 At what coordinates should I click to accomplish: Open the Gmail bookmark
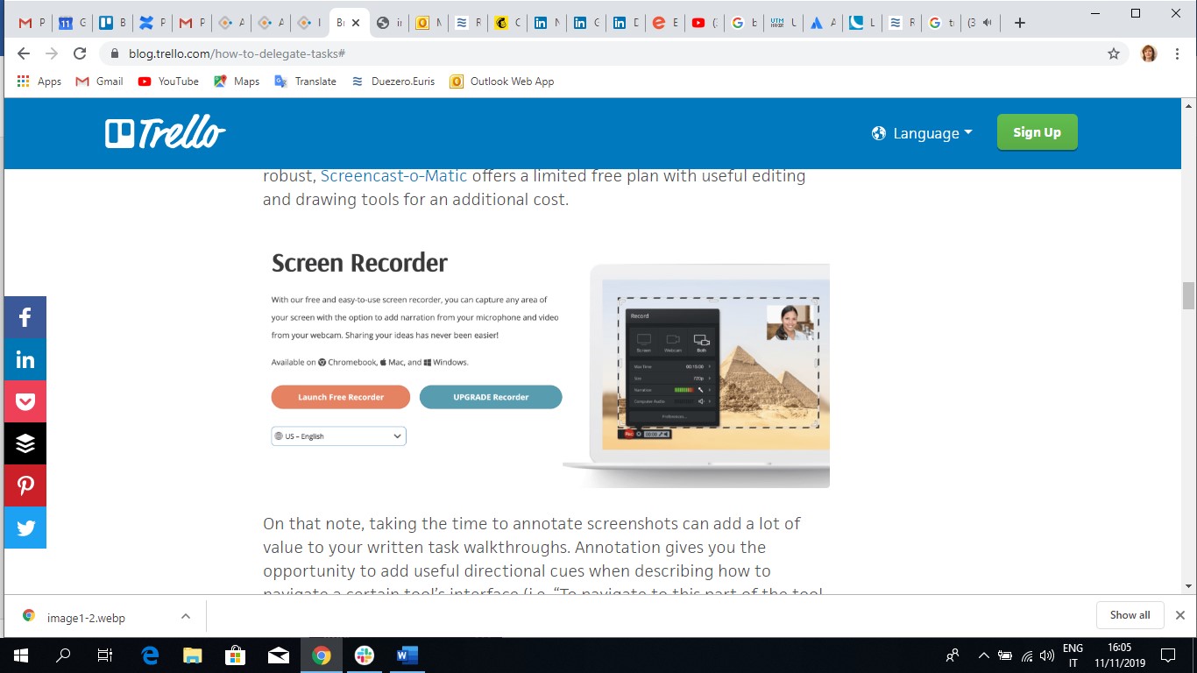(99, 81)
